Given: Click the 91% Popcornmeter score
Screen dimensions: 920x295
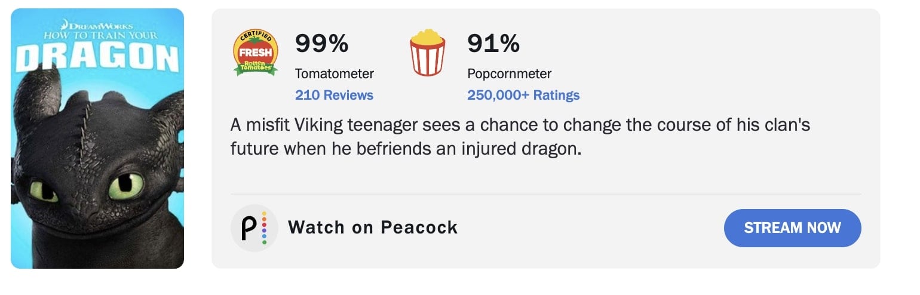Looking at the screenshot, I should point(493,44).
